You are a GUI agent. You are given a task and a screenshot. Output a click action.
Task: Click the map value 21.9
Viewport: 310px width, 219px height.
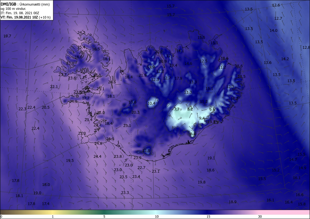pyautogui.click(x=143, y=75)
